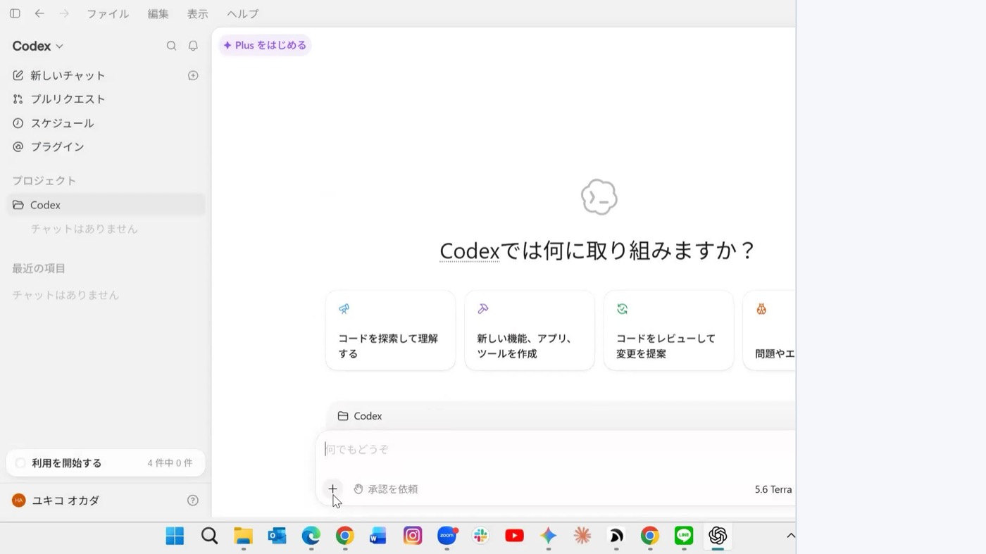The height and width of the screenshot is (554, 986).
Task: Open Gemini sparkle app from taskbar
Action: [548, 536]
